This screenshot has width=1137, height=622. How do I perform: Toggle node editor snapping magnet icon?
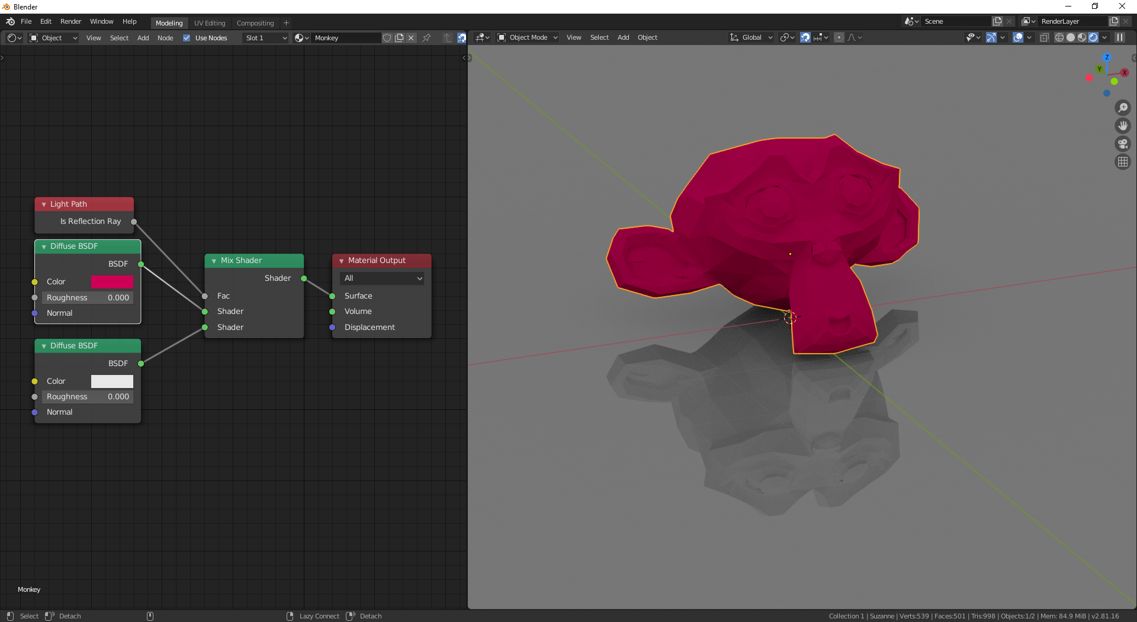(461, 38)
